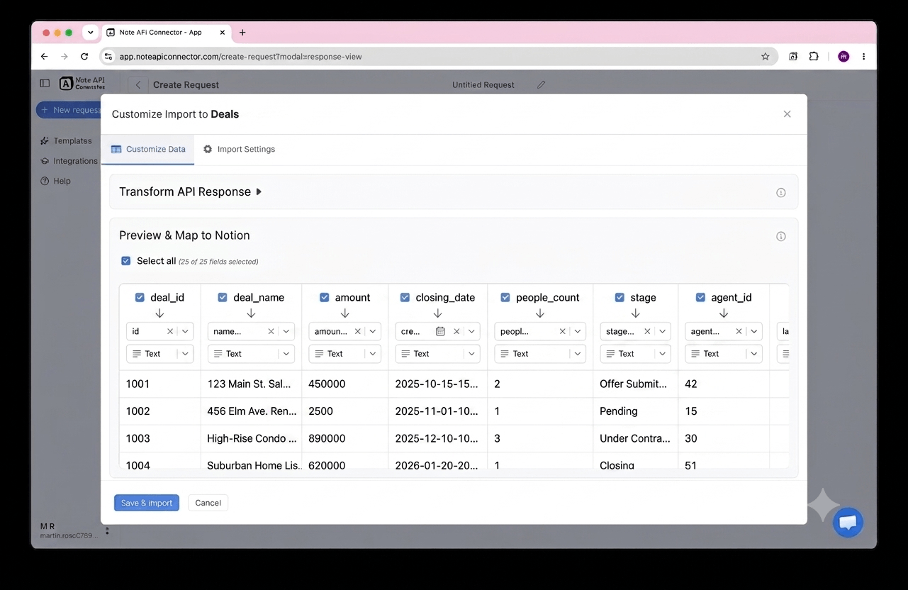This screenshot has height=590, width=908.
Task: Clear the 'peopl...' mapping for people_count
Action: 563,331
